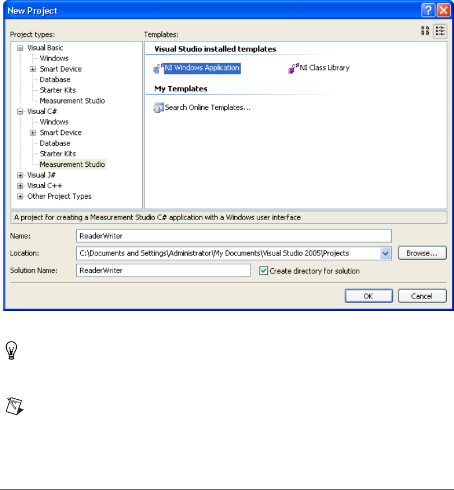454x490 pixels.
Task: Confirm with the OK button
Action: click(x=369, y=296)
